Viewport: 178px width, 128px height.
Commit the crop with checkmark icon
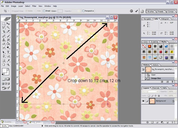136,11
